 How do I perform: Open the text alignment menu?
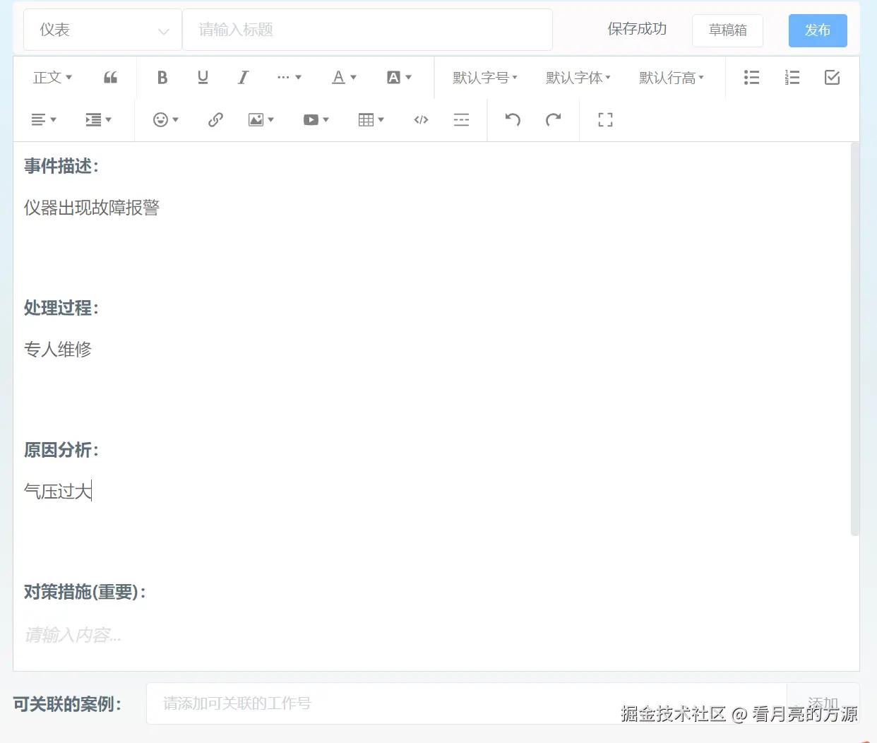point(44,120)
